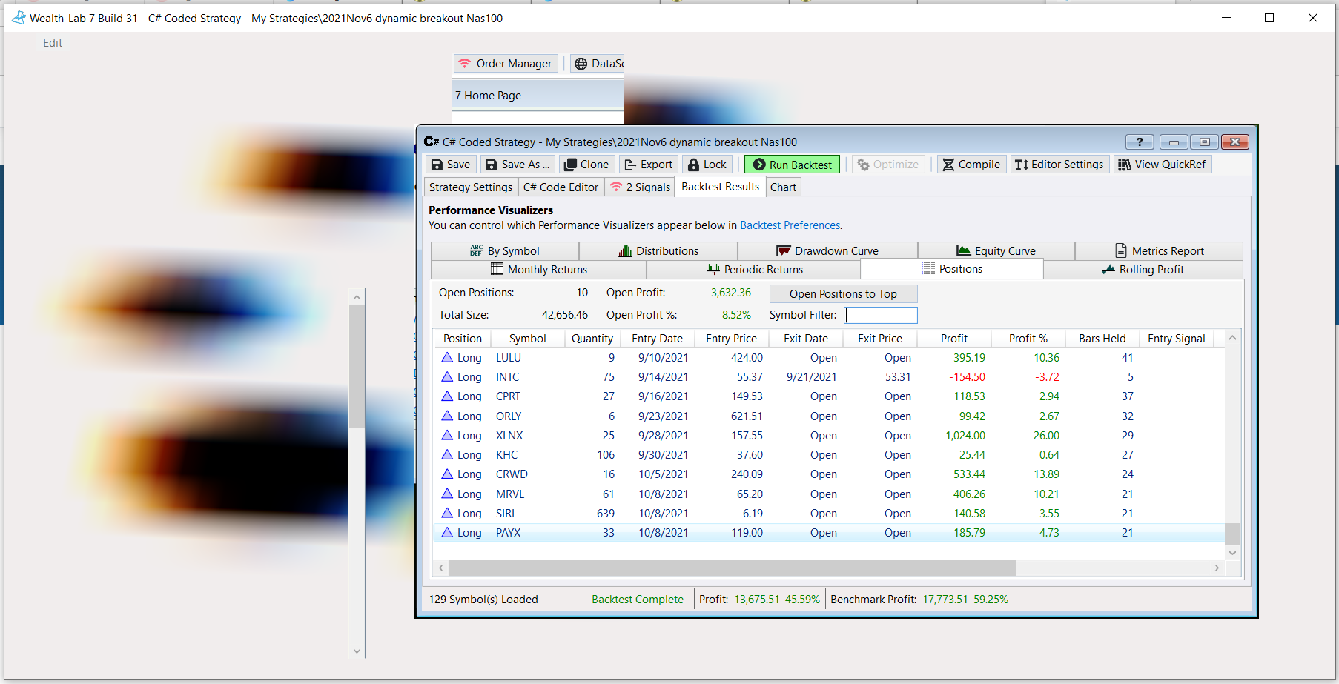Click the left panel scroll-down arrow
The height and width of the screenshot is (684, 1339).
click(357, 651)
